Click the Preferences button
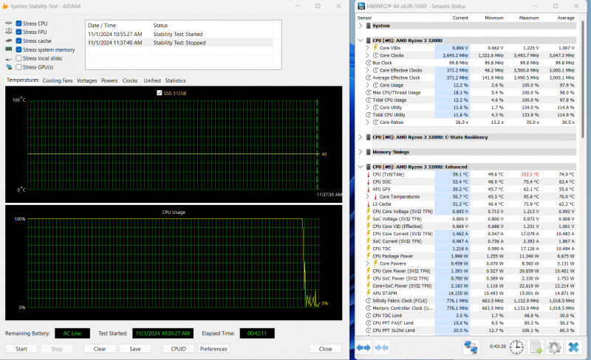591x360 pixels. click(x=213, y=349)
